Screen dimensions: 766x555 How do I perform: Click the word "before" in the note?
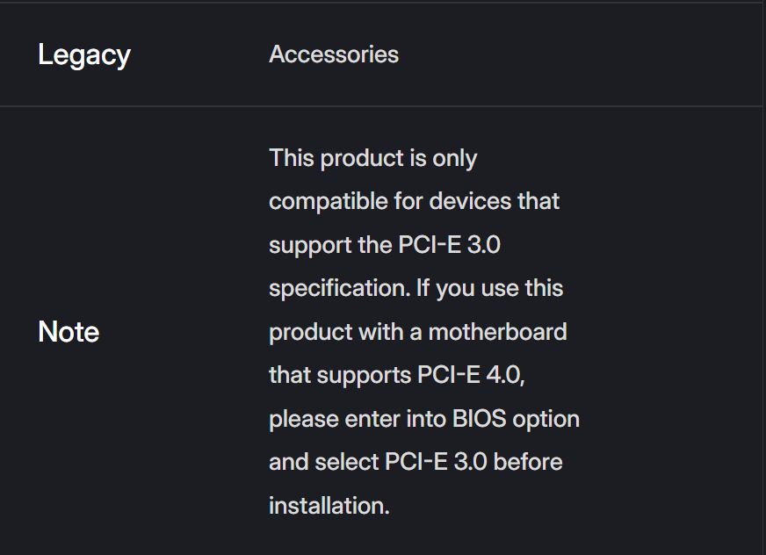[528, 462]
